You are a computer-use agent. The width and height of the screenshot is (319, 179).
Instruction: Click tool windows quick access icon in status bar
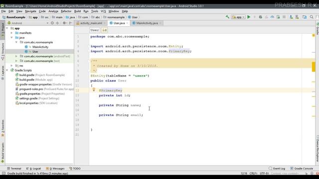tap(3, 174)
